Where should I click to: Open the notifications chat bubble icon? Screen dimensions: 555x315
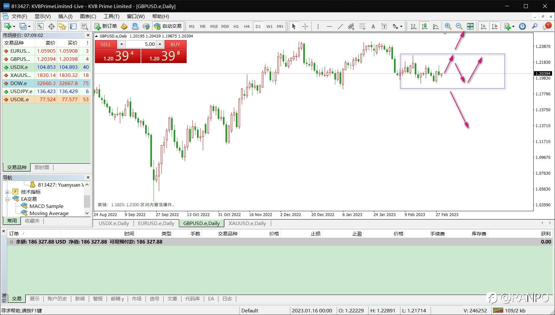[x=547, y=26]
